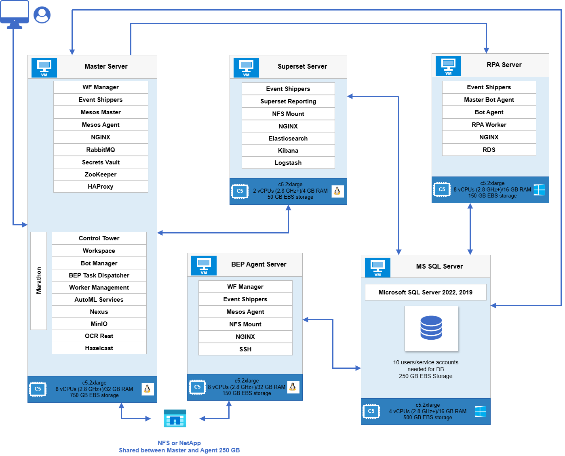This screenshot has height=456, width=565.
Task: Click the blue database cylinder icon
Action: (x=431, y=328)
